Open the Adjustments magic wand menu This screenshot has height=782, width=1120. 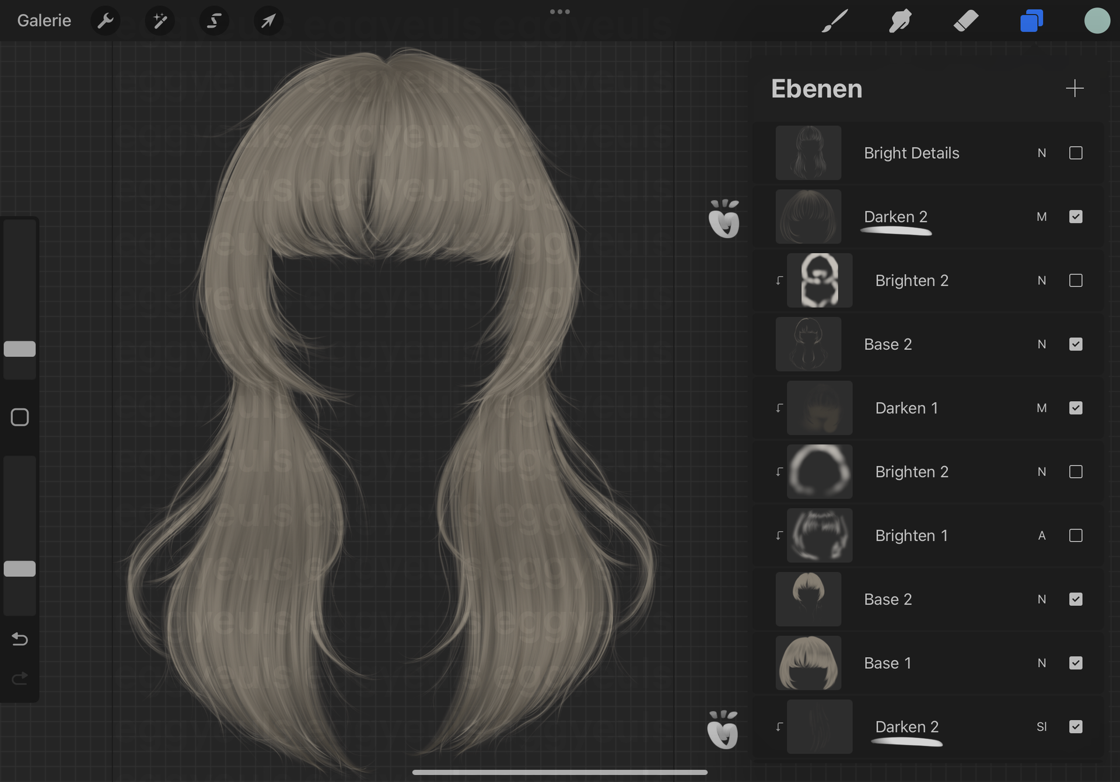coord(159,21)
